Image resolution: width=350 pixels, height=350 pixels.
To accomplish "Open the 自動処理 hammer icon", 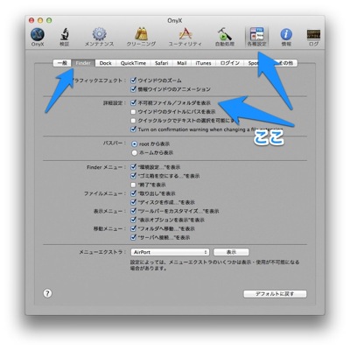I will coord(225,37).
